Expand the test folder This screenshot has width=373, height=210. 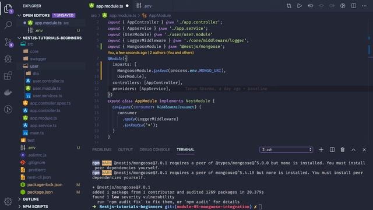(31, 140)
